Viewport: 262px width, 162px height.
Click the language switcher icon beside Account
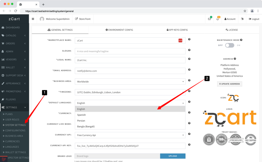242,19
